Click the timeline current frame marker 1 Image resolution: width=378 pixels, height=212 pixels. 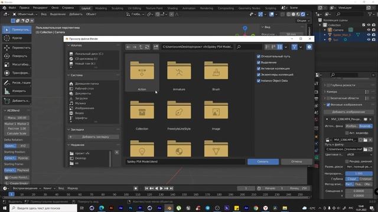coord(11,194)
